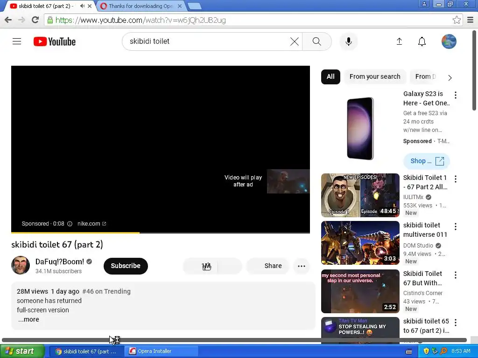Click the magnifier icon in system tray
This screenshot has height=358, width=478.
point(443,351)
